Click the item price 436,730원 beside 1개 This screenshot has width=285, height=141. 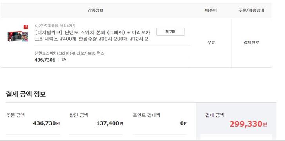45,60
